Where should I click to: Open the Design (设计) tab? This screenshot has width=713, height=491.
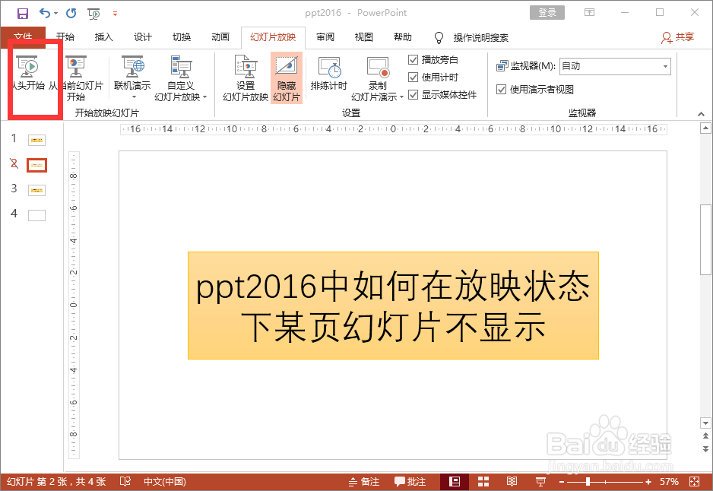tap(142, 37)
